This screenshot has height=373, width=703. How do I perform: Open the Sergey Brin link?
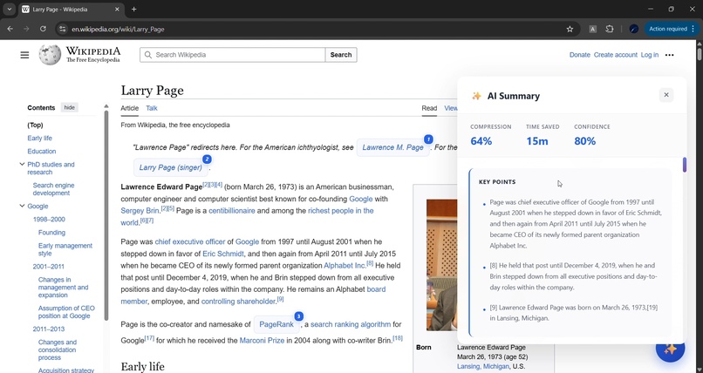tap(140, 210)
